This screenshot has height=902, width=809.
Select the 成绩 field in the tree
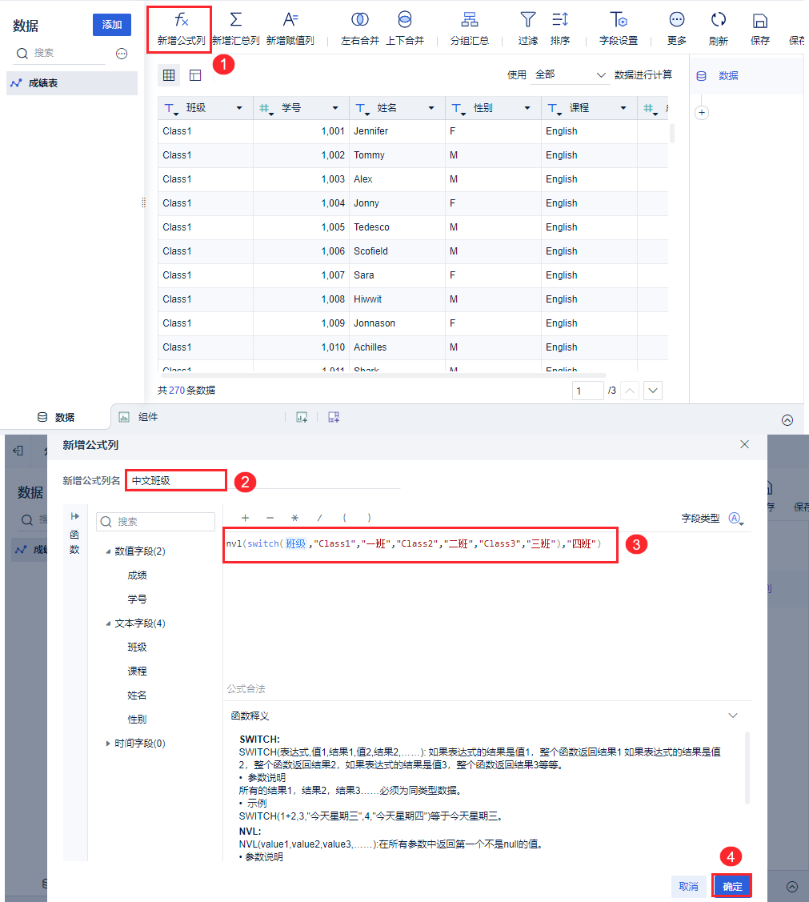(137, 575)
